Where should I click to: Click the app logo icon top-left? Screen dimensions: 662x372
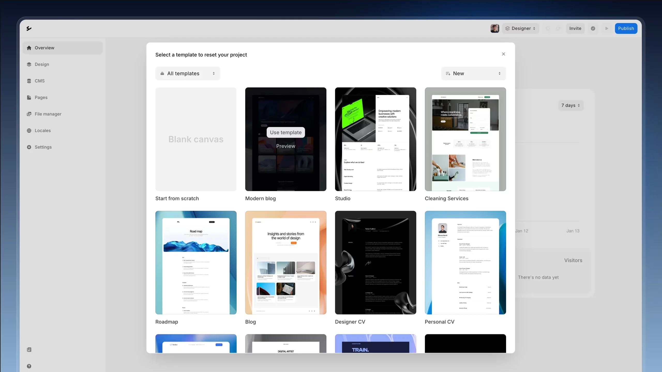point(29,28)
